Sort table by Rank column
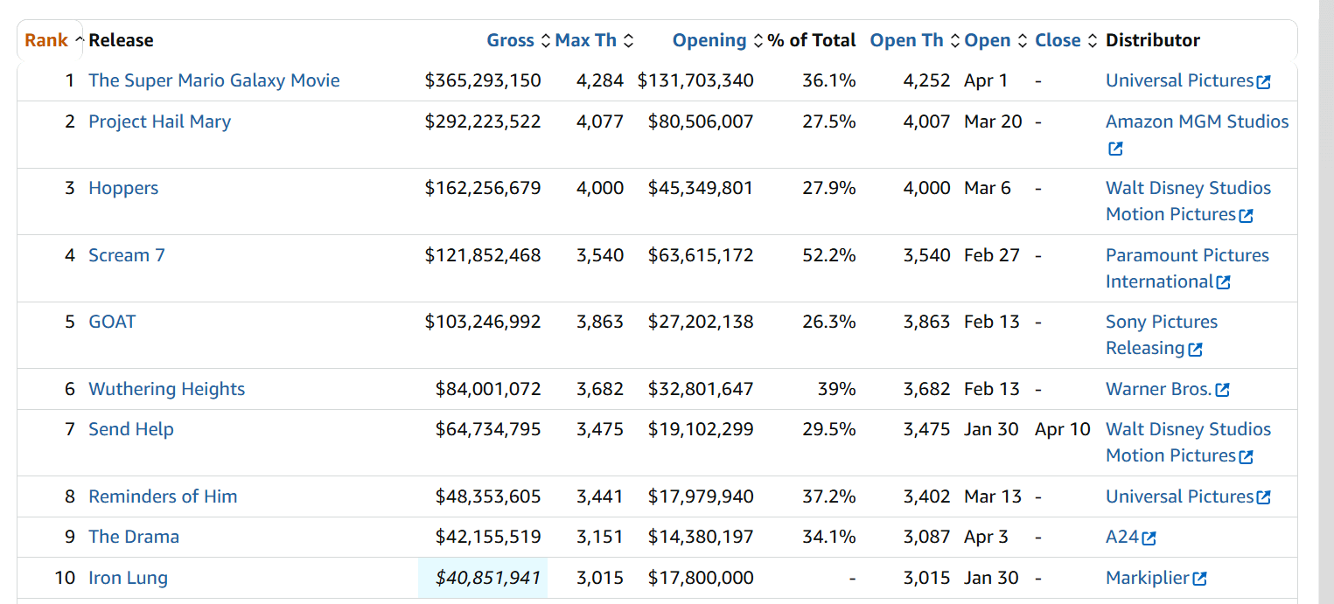 pos(46,40)
